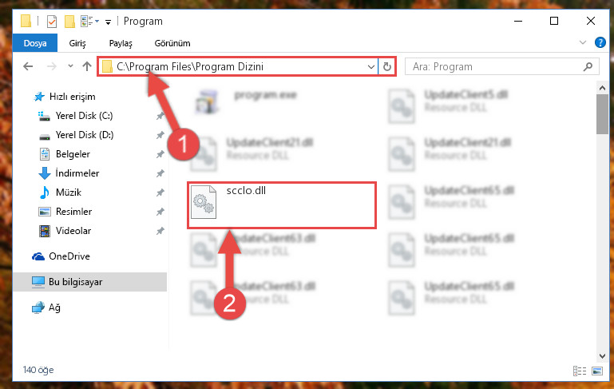Click the Back navigation arrow
The width and height of the screenshot is (614, 389).
[x=28, y=66]
